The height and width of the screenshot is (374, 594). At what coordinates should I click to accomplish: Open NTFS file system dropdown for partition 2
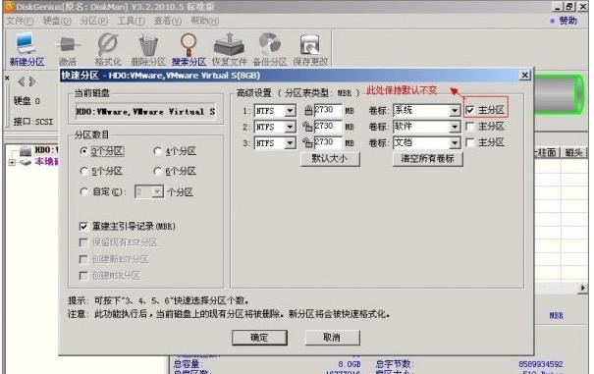click(x=290, y=127)
